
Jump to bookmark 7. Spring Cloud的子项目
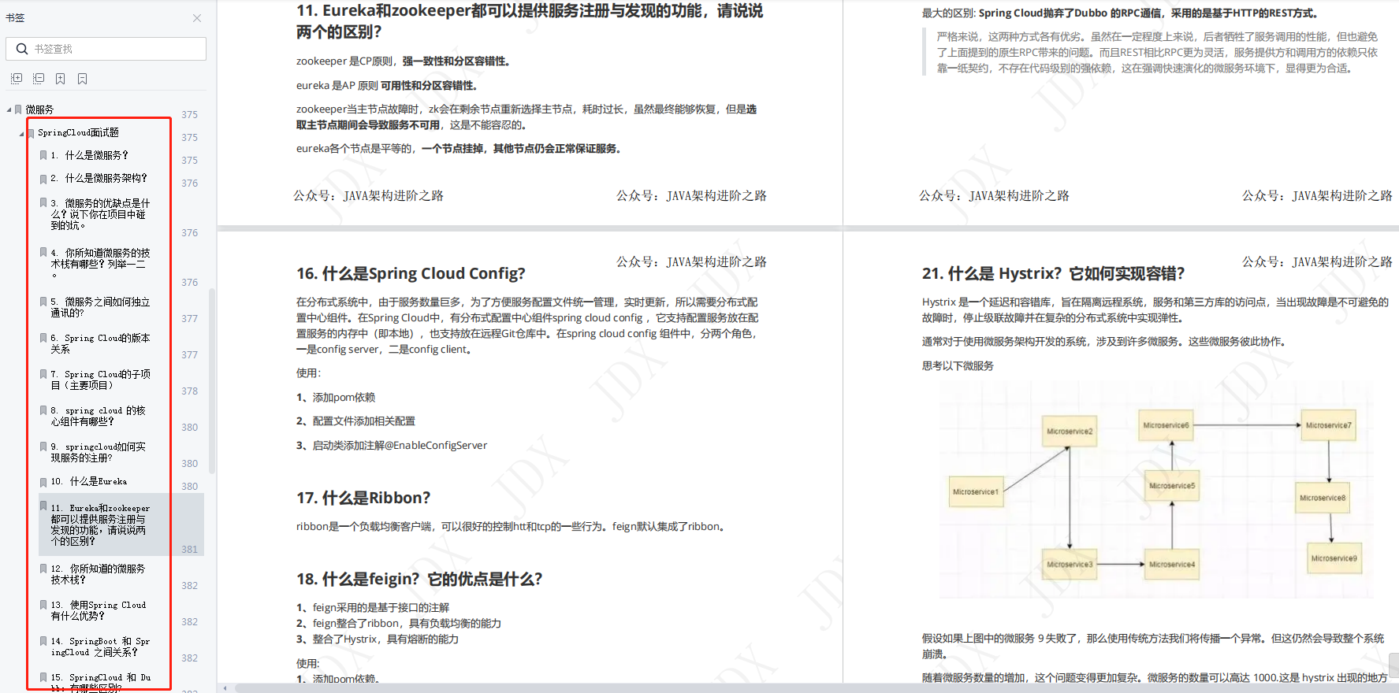100,380
